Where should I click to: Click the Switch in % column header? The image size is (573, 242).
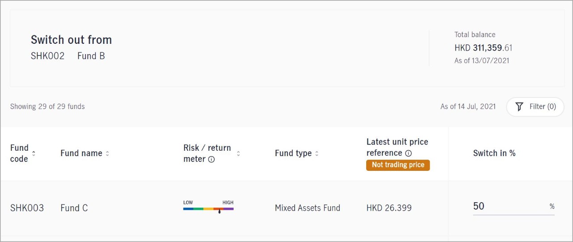494,153
